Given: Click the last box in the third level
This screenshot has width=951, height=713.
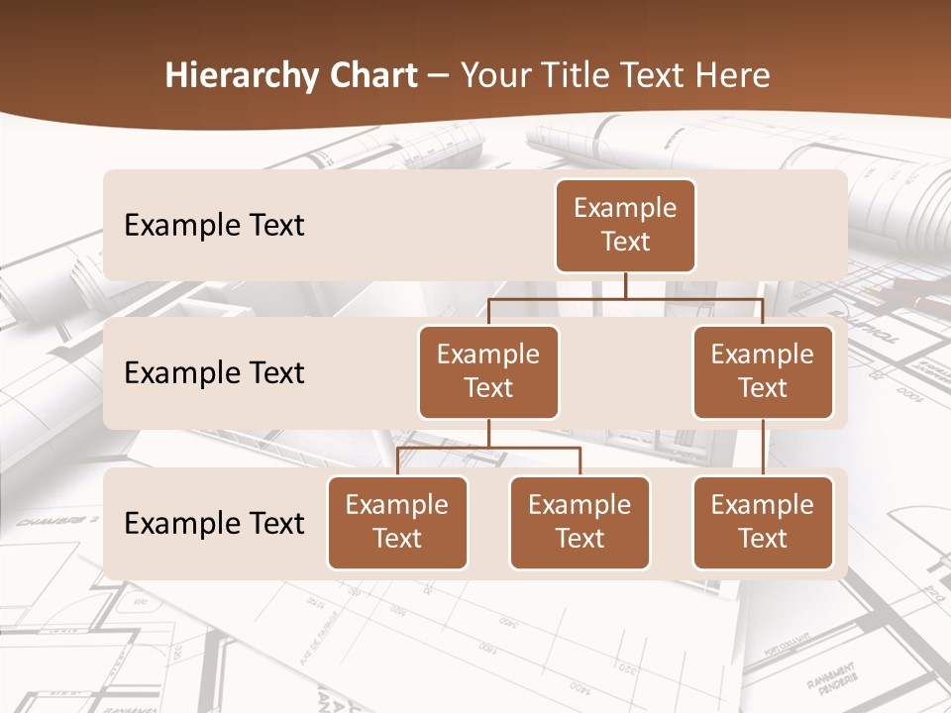Looking at the screenshot, I should pos(763,523).
